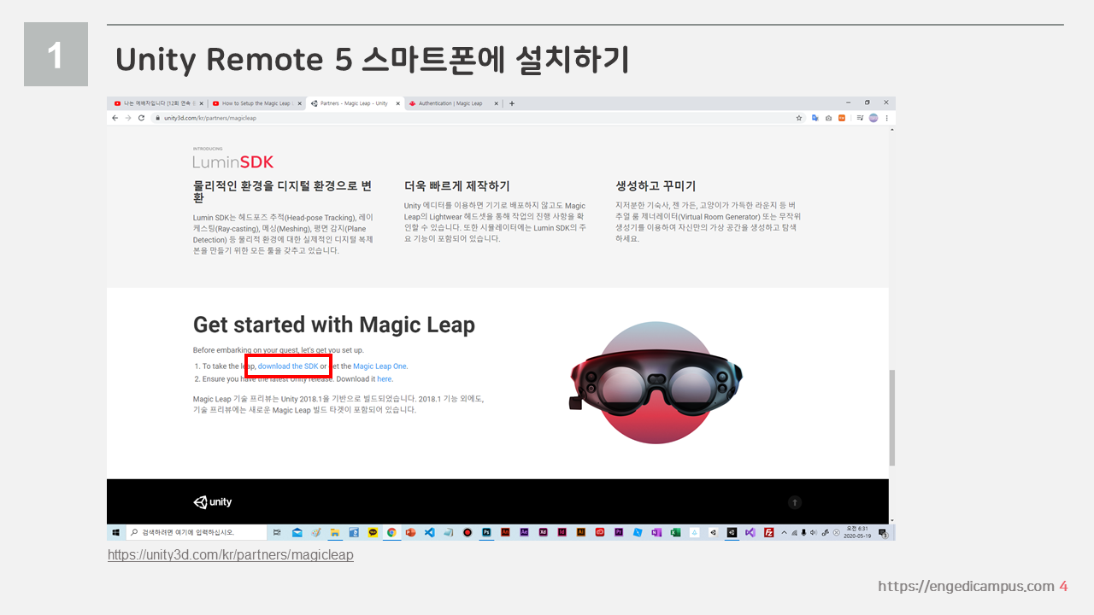Click the Chrome taskbar icon
Viewport: 1094px width, 615px height.
(x=391, y=532)
